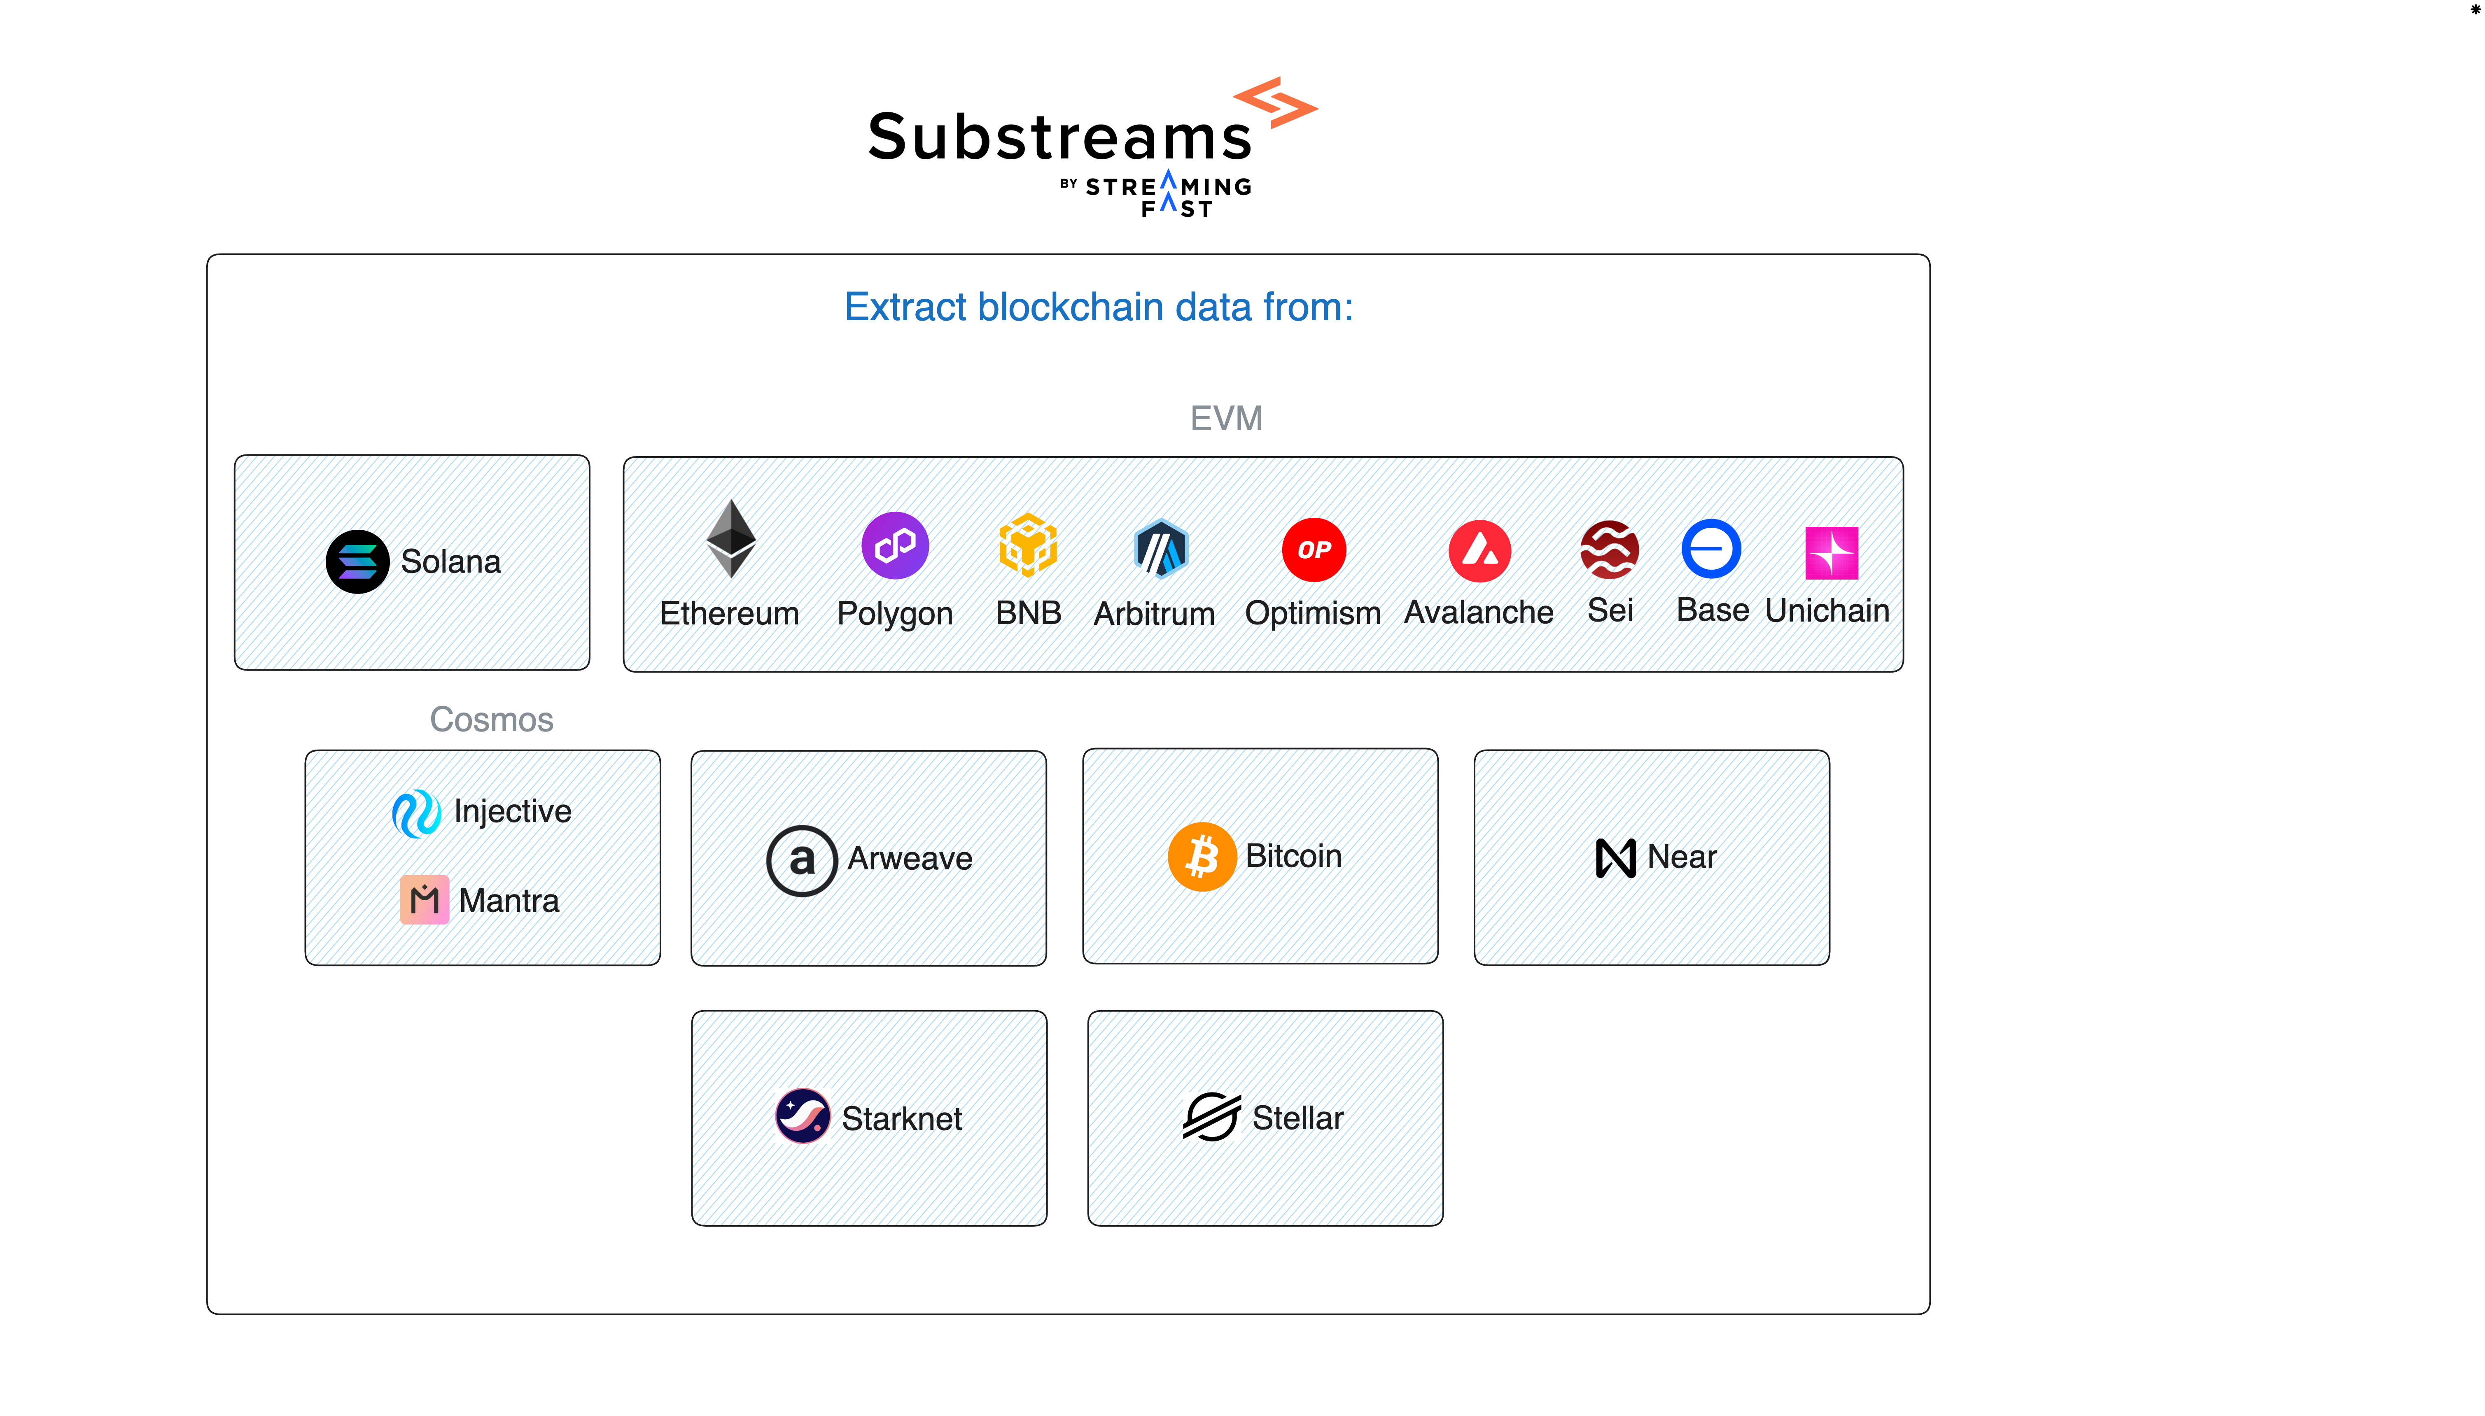Select the Starknet logo icon
The height and width of the screenshot is (1416, 2485).
click(803, 1116)
